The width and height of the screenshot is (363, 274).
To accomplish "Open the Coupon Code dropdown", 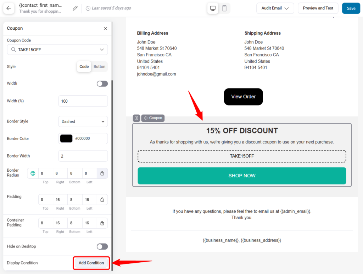I will click(57, 50).
